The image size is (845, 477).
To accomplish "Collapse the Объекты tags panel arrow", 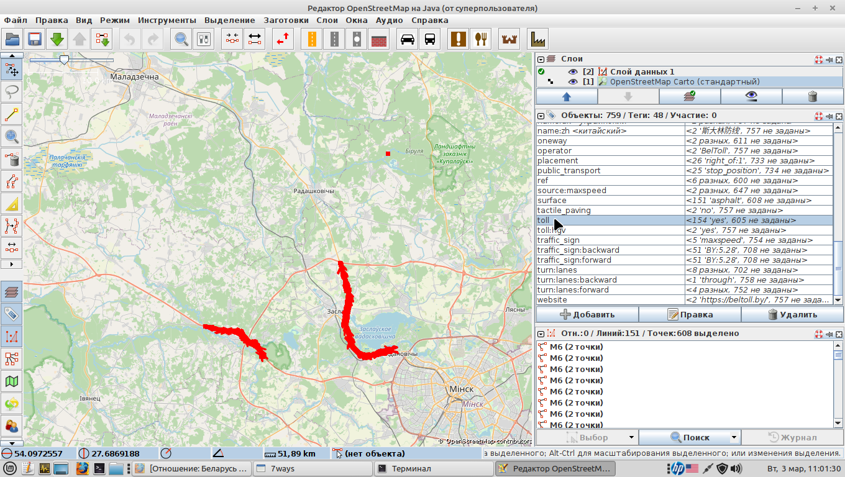I will coord(541,116).
